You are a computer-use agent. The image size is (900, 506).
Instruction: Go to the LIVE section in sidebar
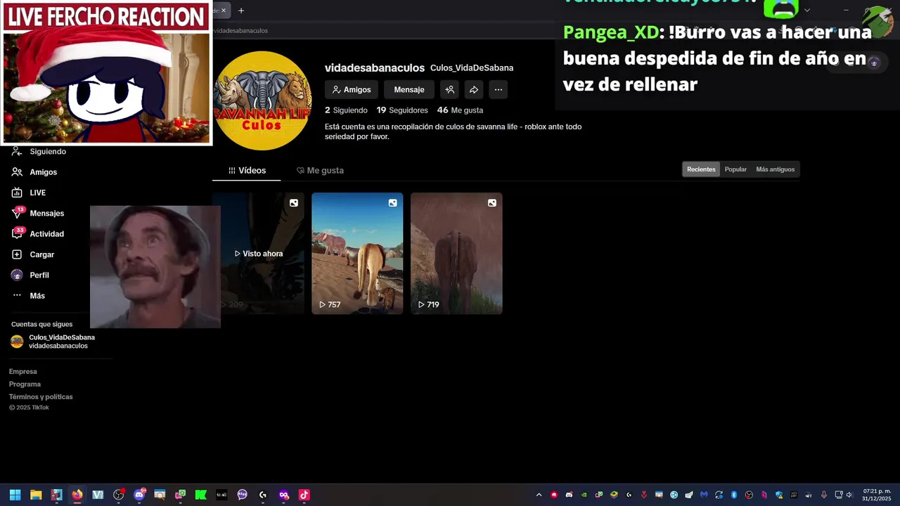[x=37, y=193]
